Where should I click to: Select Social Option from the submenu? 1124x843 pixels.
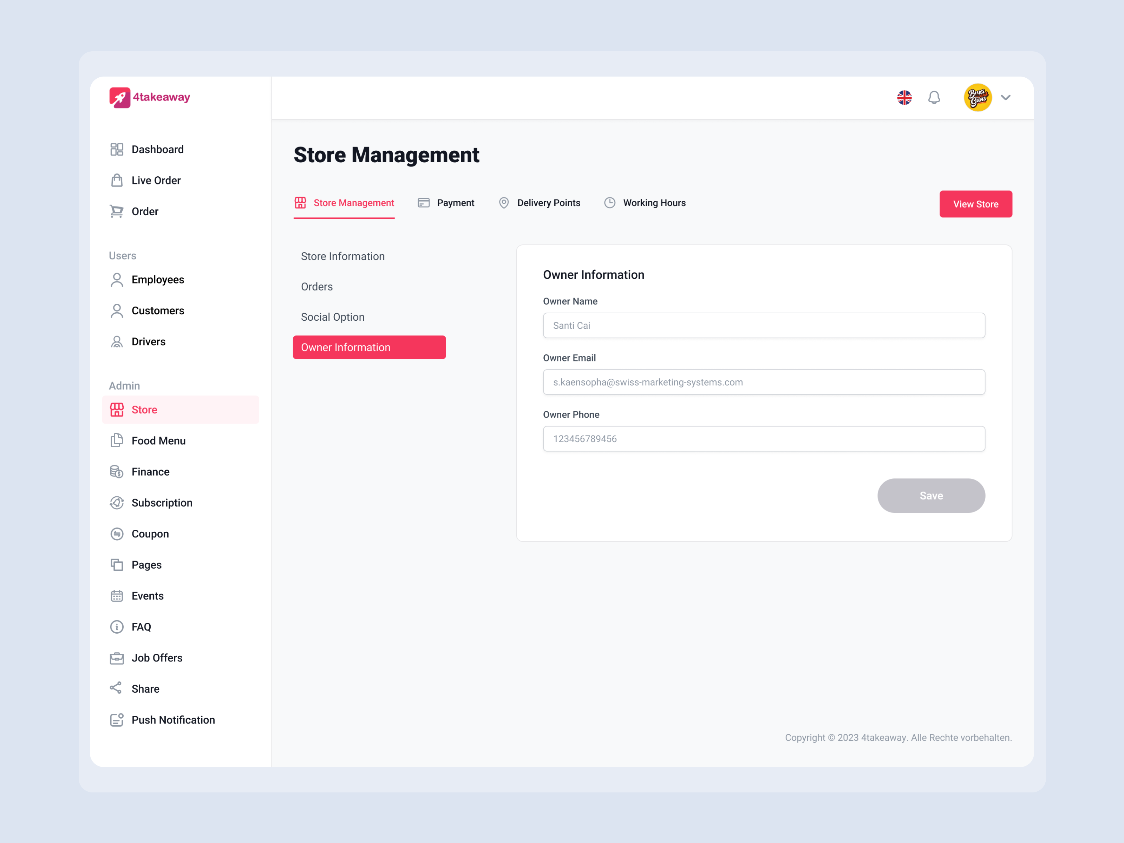pos(332,316)
